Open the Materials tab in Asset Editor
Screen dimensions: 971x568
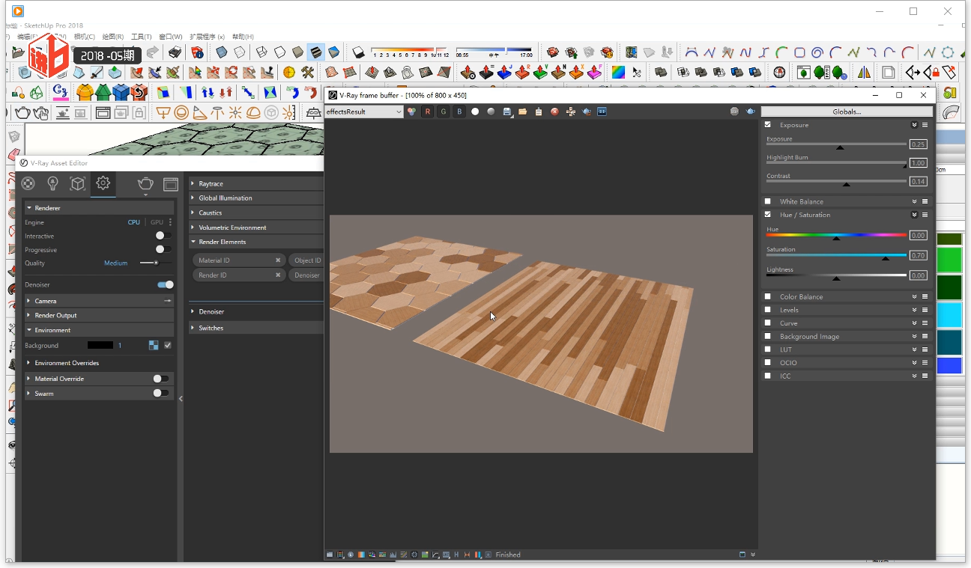tap(28, 183)
